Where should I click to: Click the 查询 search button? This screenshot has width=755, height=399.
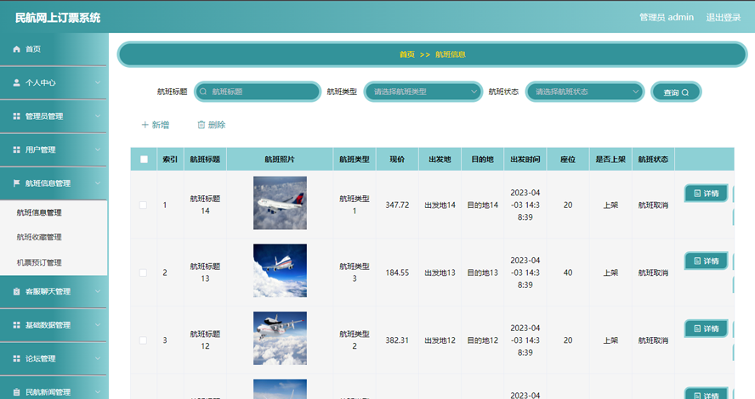pos(676,92)
